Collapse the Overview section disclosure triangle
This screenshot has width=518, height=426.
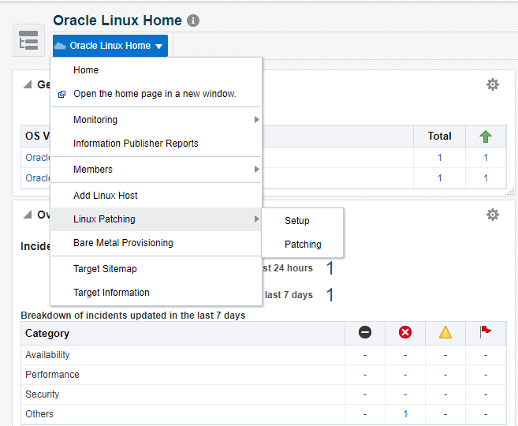[x=28, y=215]
